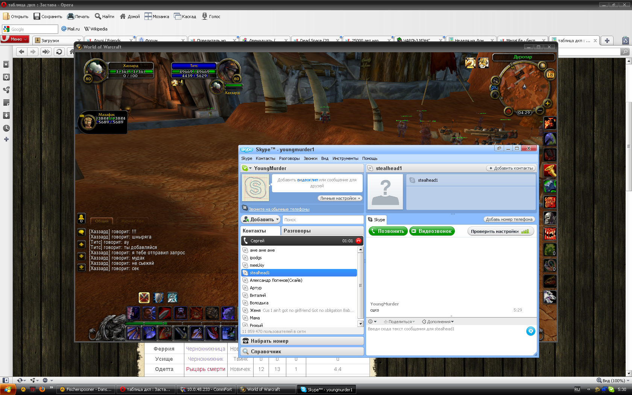Click minimap zoom in plus button
Screen dimensions: 632x395
[x=548, y=103]
